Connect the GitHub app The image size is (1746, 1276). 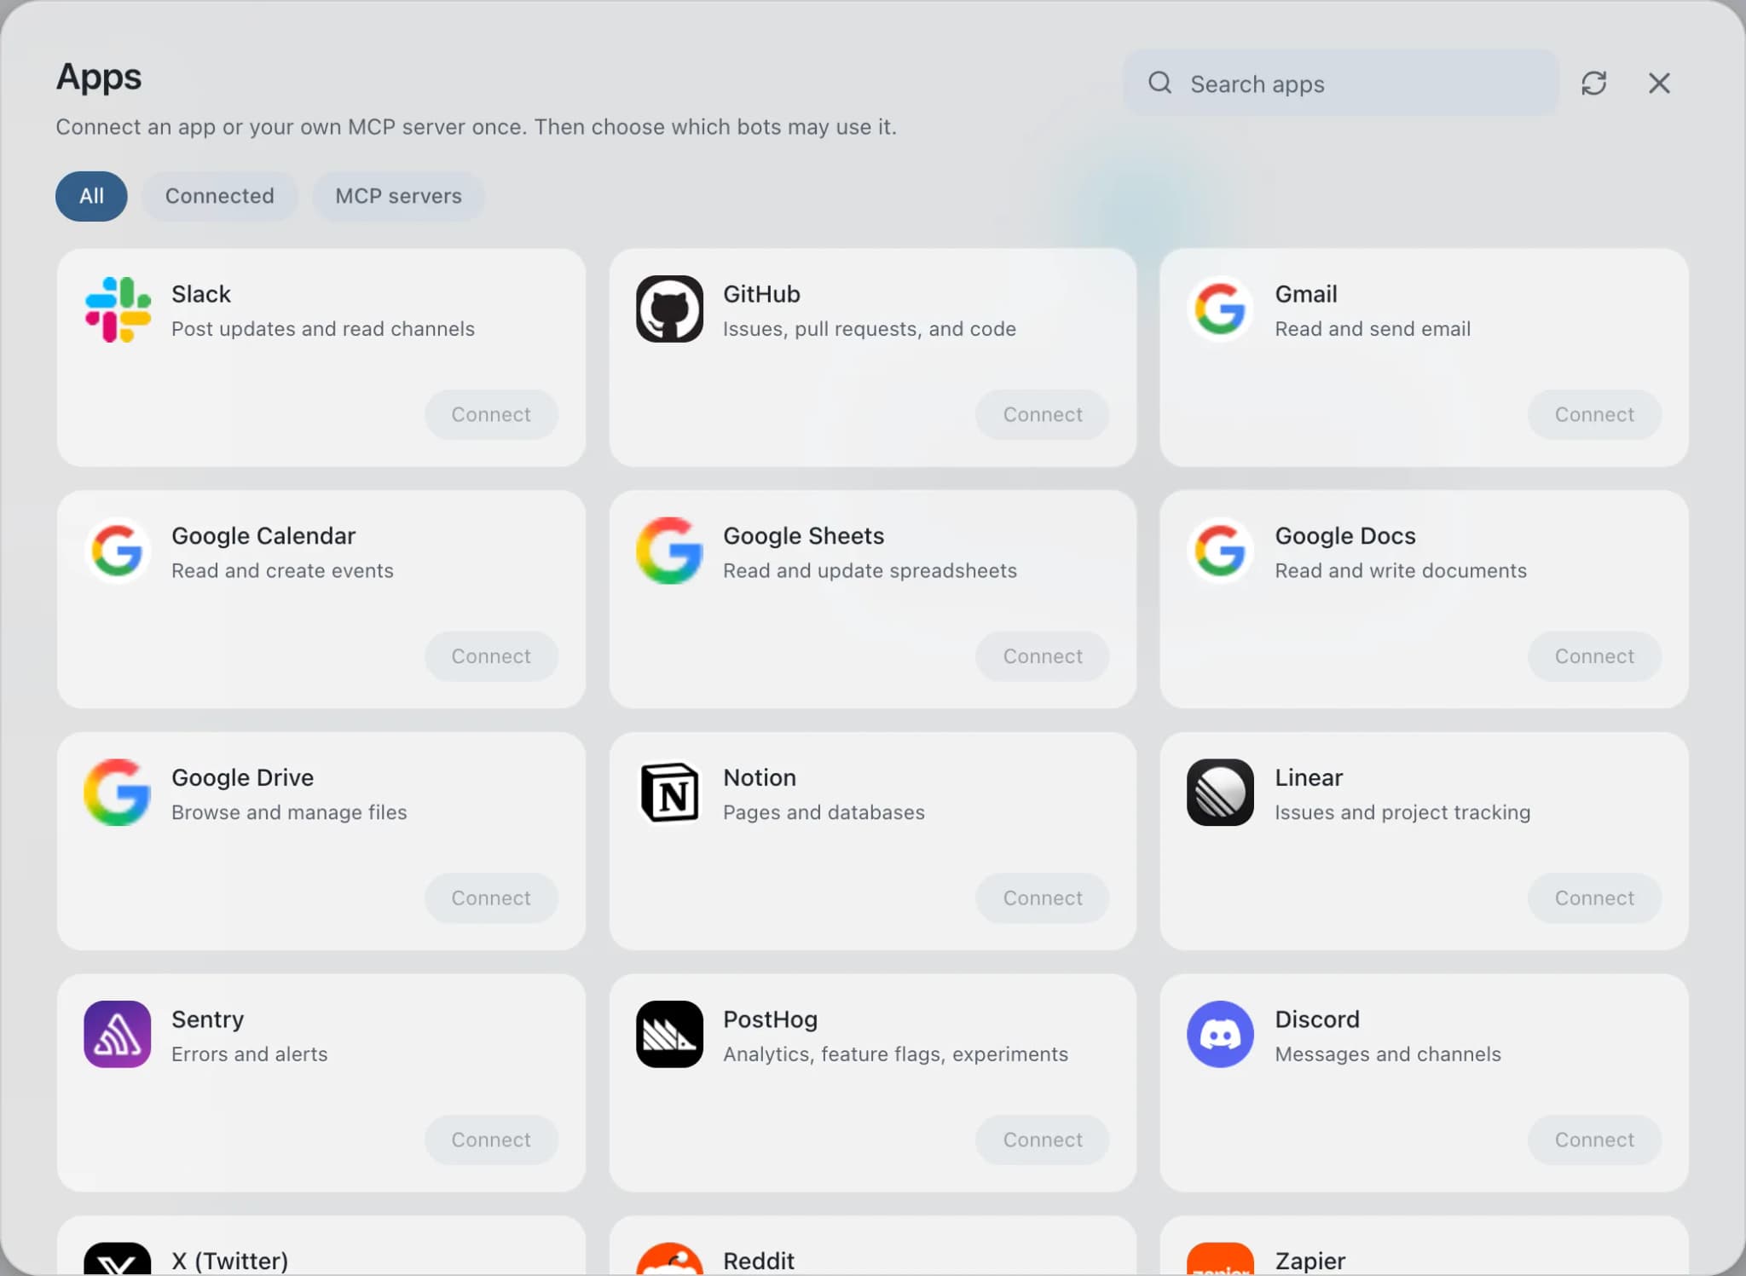pos(1043,414)
